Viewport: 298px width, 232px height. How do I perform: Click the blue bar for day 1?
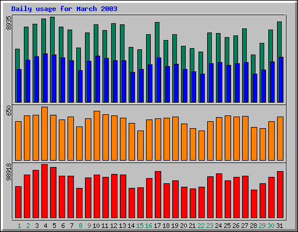tap(19, 86)
